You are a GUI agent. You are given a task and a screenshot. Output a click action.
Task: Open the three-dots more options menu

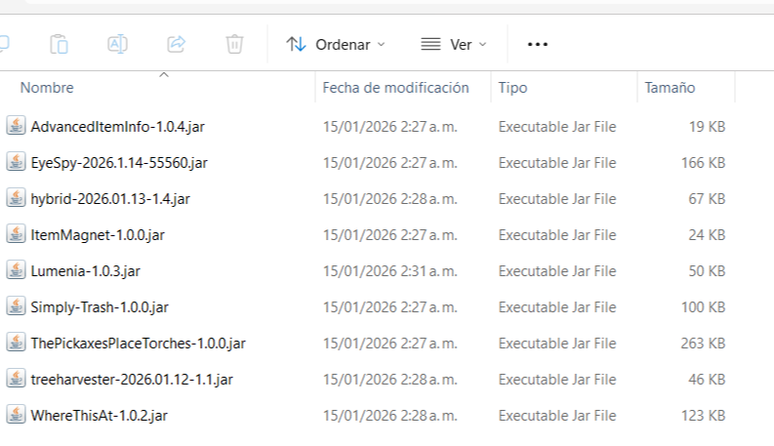point(538,44)
